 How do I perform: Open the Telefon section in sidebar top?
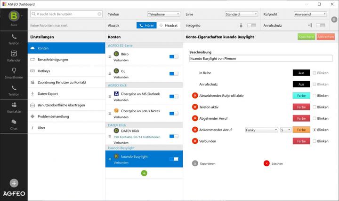14,39
